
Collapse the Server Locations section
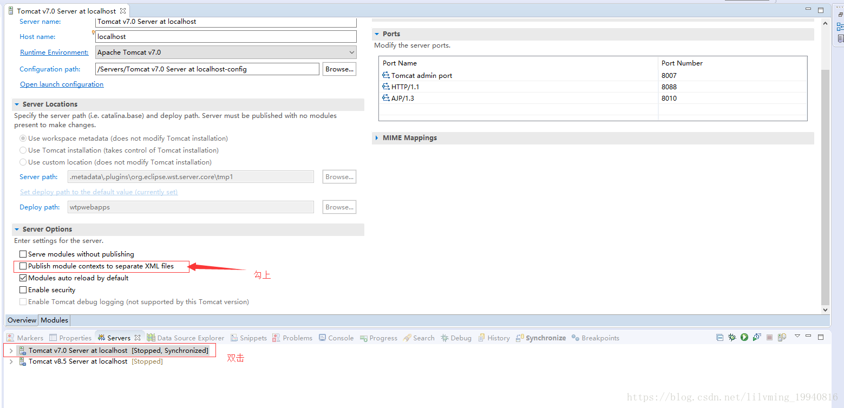tap(17, 104)
